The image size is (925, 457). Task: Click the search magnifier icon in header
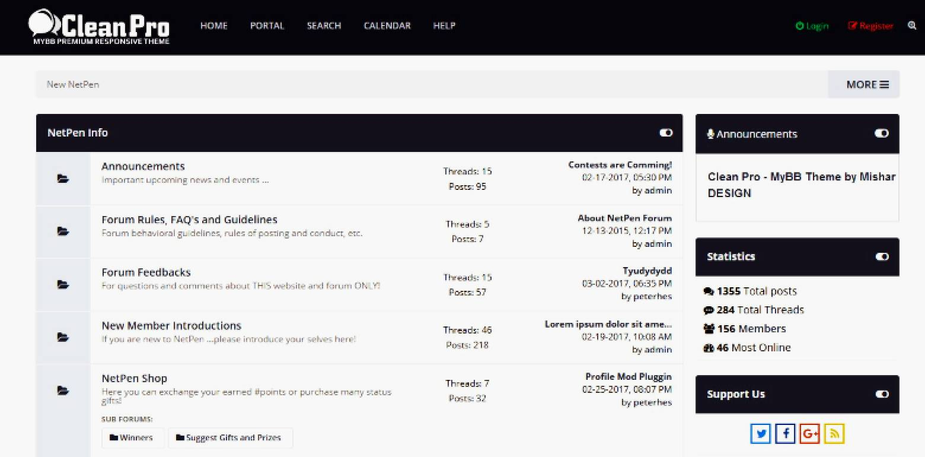point(912,26)
